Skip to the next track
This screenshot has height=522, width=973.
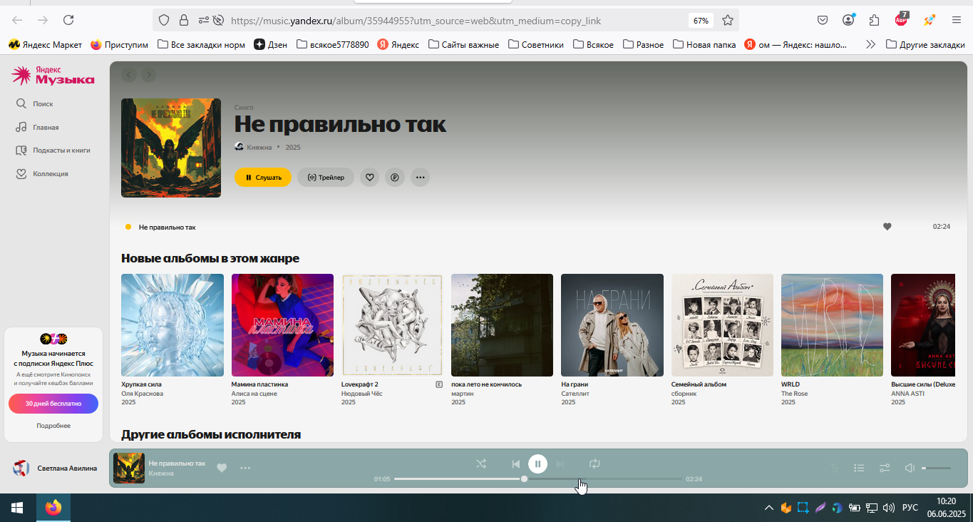(x=560, y=464)
